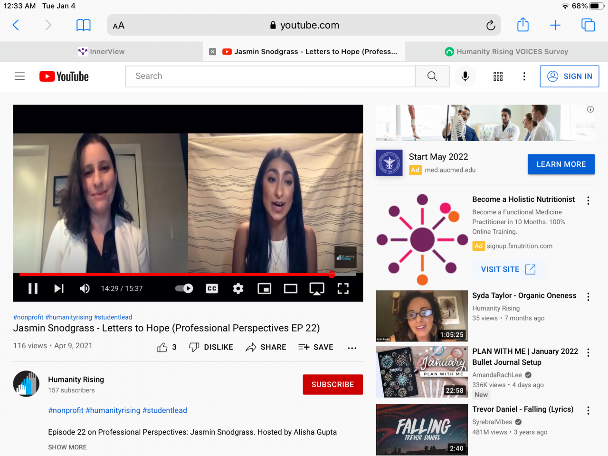
Task: Expand description with SHOW MORE
Action: coord(67,447)
